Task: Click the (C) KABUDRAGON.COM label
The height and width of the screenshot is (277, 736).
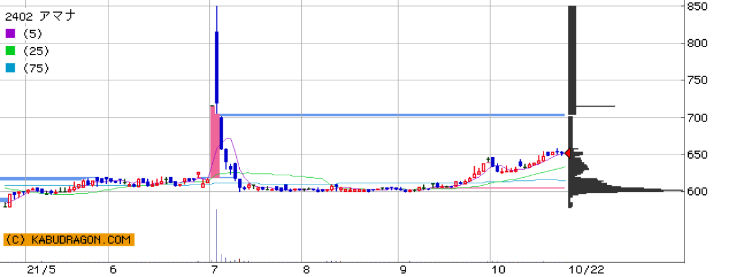Action: click(68, 240)
